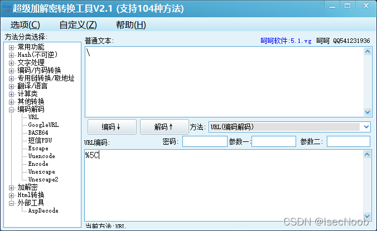Expand the 文字处理 tree node
The height and width of the screenshot is (231, 377).
[11, 63]
